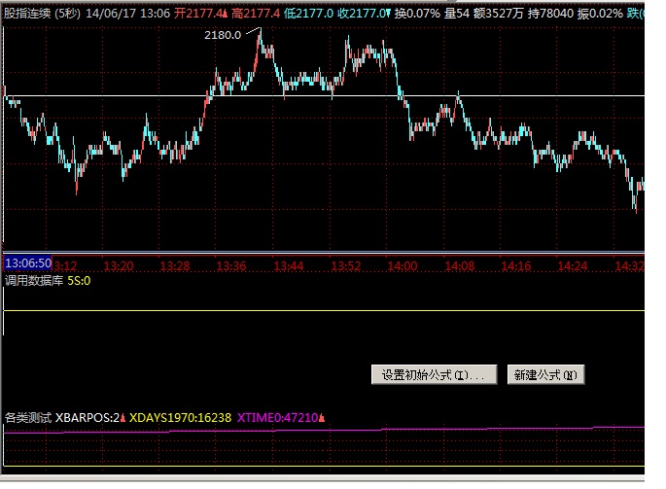
Task: Click the 13:20 time axis label
Action: coord(118,265)
